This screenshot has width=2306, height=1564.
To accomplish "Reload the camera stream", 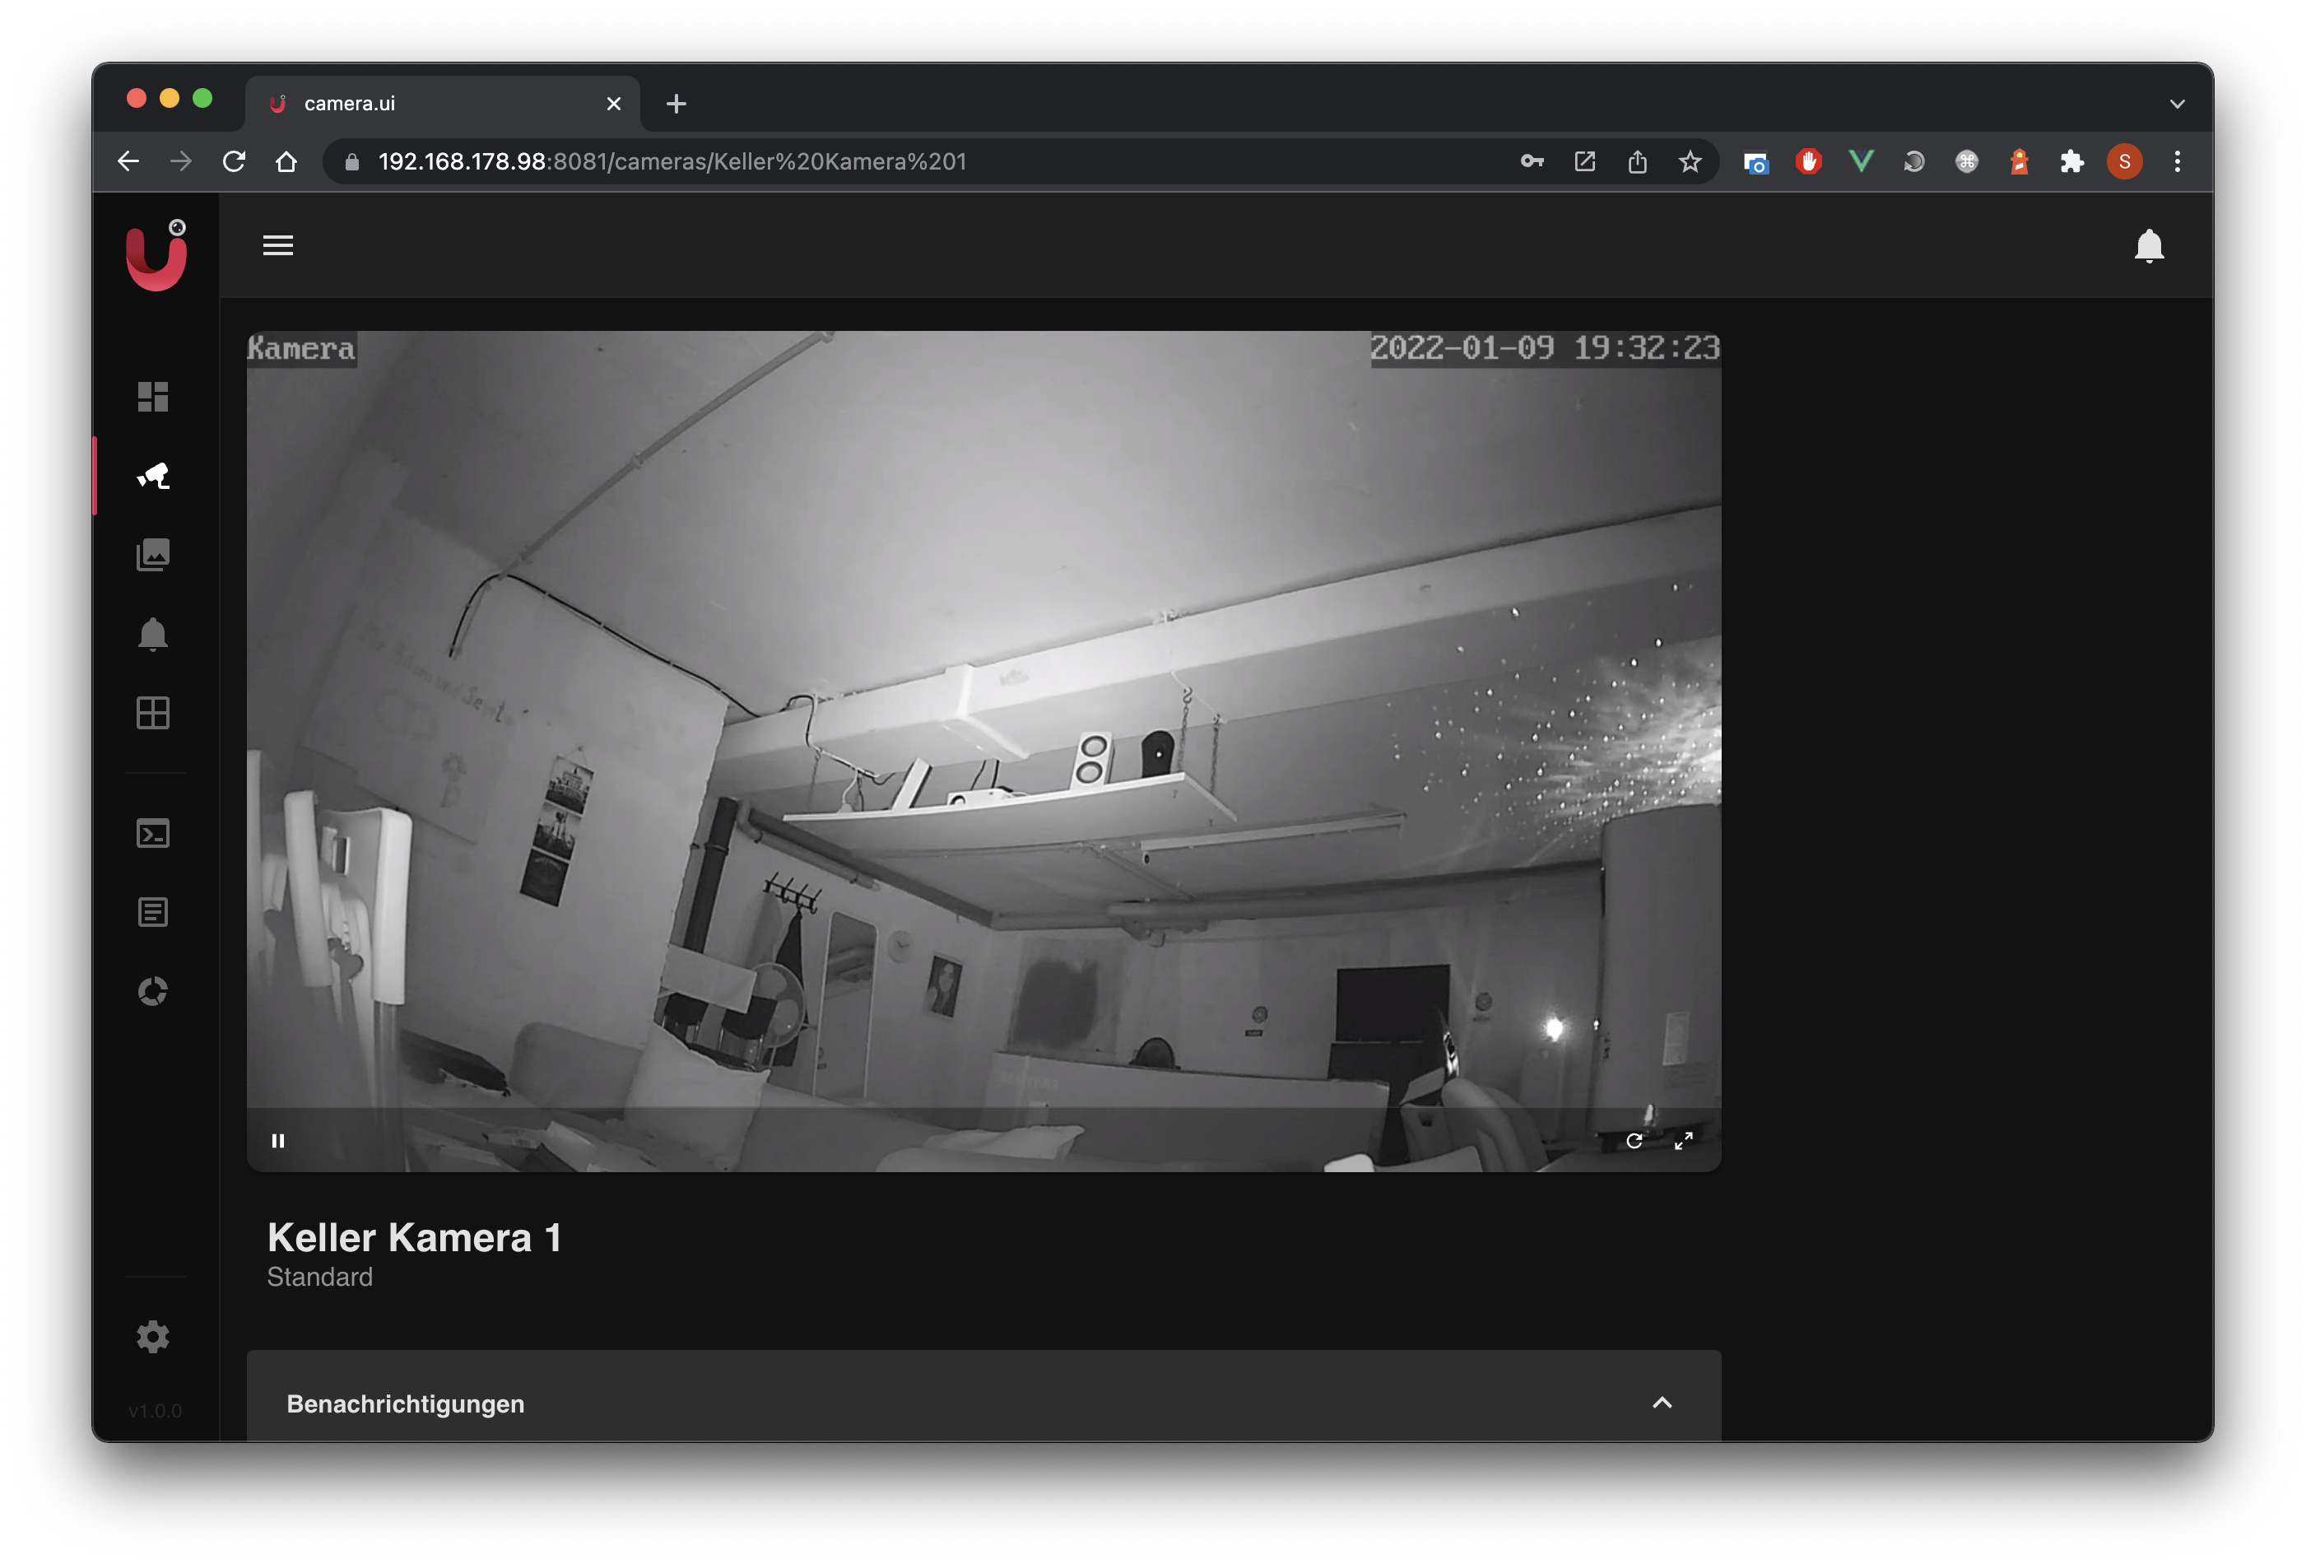I will 1634,1140.
